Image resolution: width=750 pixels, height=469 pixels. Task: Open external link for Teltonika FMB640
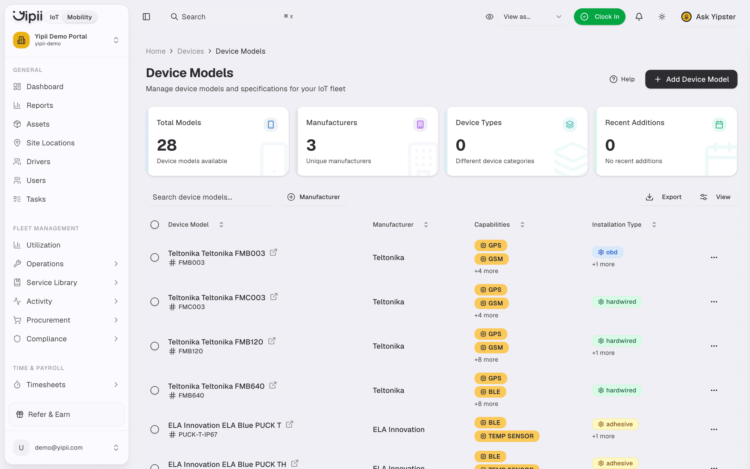point(273,386)
